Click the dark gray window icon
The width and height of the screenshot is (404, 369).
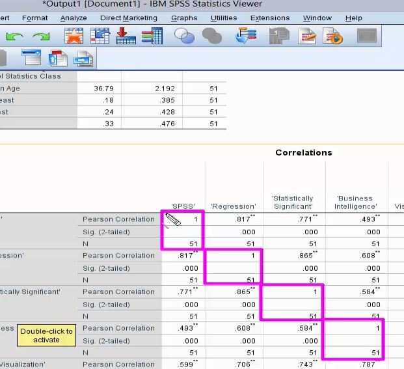coord(367,36)
